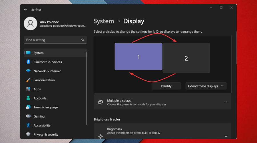Click the Accessibility figure icon
This screenshot has width=257, height=143.
pyautogui.click(x=28, y=125)
